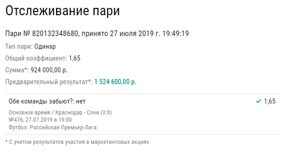
Task: Click the stake amount "924 000,00 р."
Action: tap(49, 70)
